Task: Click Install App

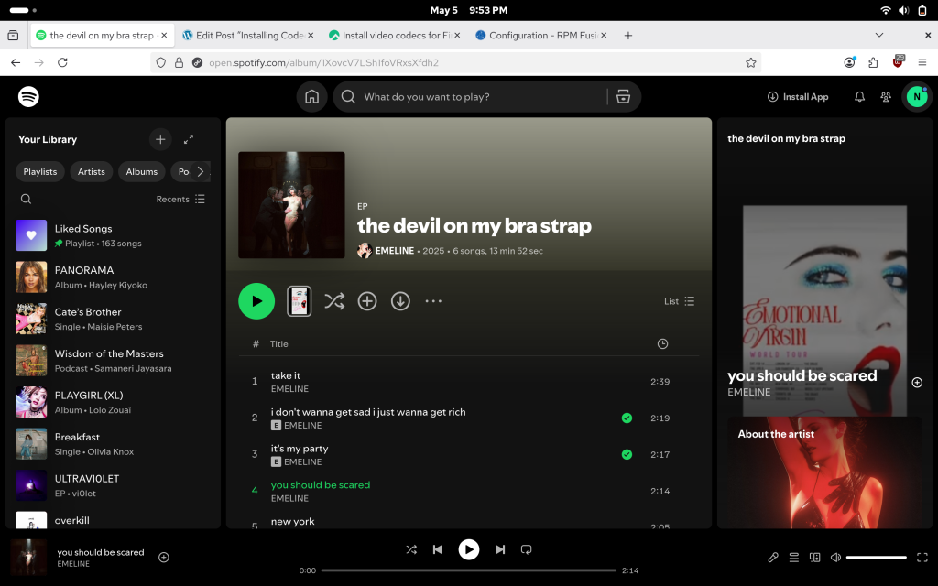Action: [x=798, y=97]
